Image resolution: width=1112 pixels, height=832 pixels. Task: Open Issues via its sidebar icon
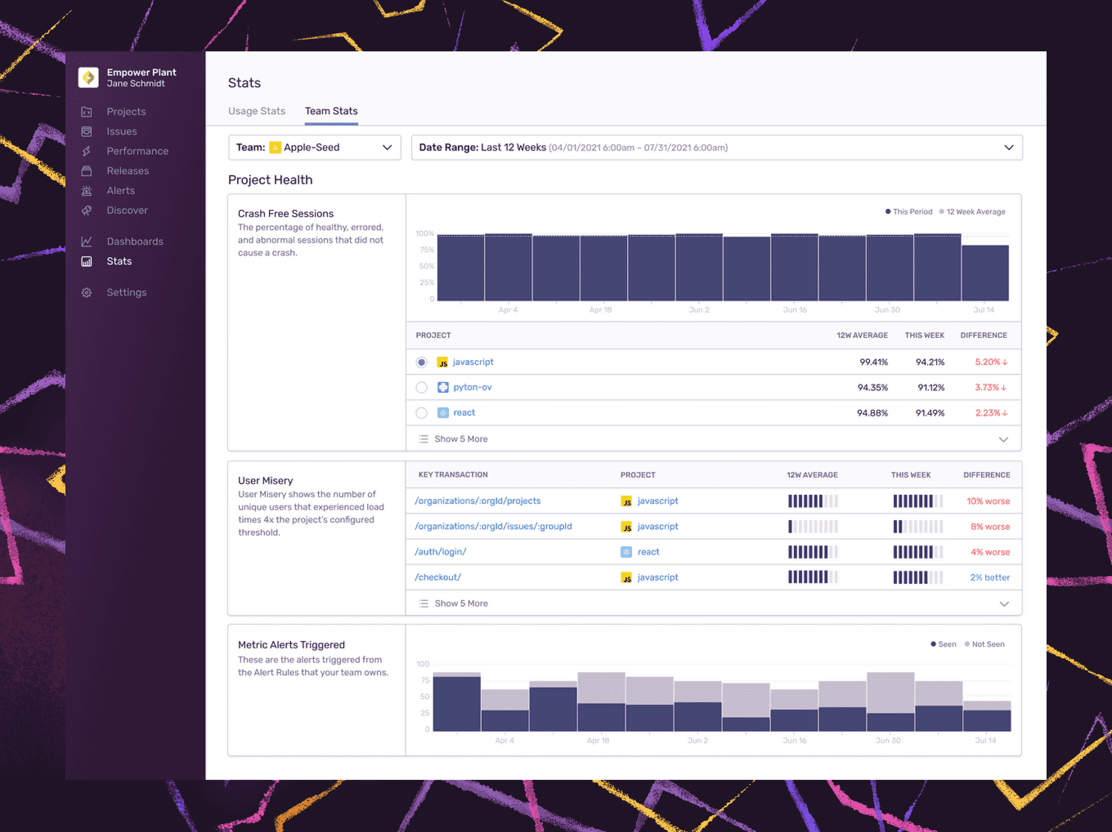[86, 131]
